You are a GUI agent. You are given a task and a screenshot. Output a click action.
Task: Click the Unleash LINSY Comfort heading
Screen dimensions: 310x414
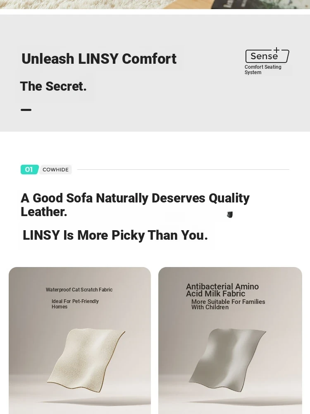click(99, 59)
